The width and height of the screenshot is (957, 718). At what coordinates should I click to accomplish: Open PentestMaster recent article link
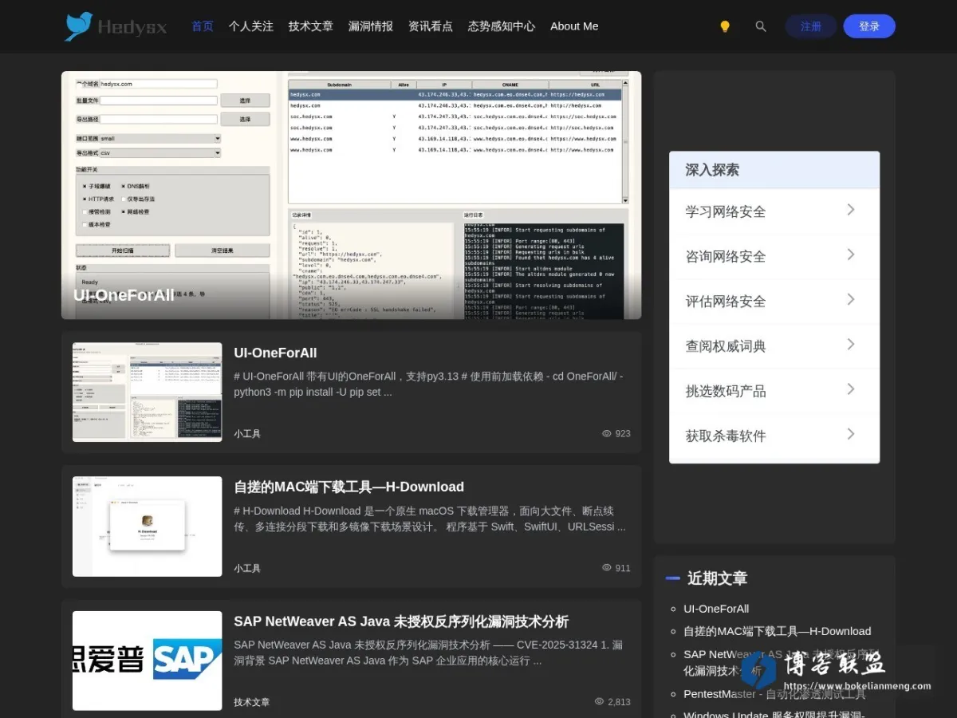coord(774,694)
